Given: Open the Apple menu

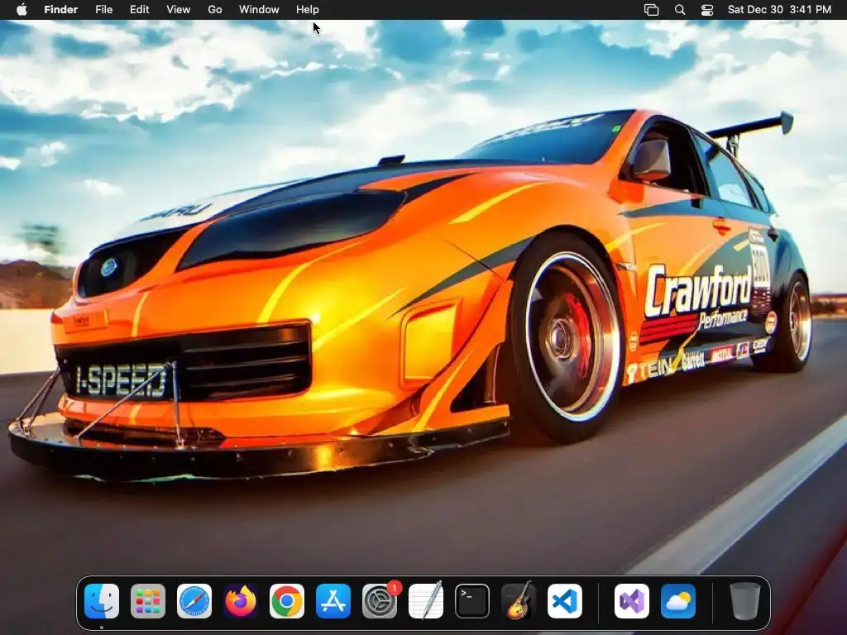Looking at the screenshot, I should [x=22, y=9].
